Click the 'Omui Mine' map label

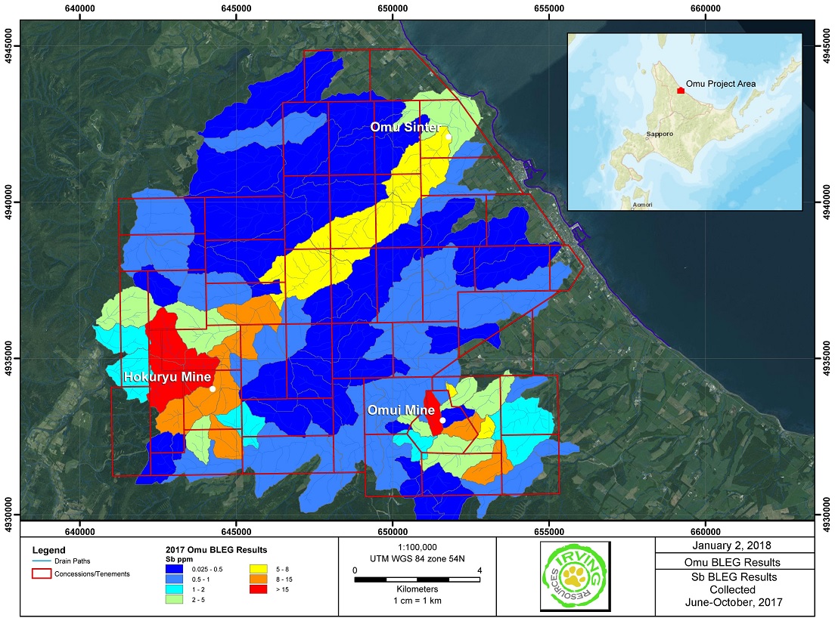click(x=401, y=410)
